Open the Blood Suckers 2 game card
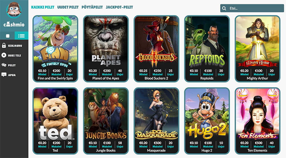Viewport: 286px width, 158px height. click(156, 49)
